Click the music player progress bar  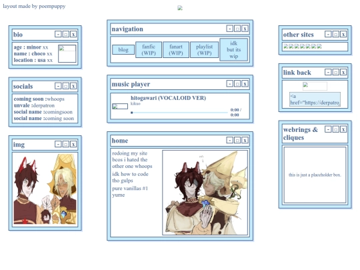(179, 113)
